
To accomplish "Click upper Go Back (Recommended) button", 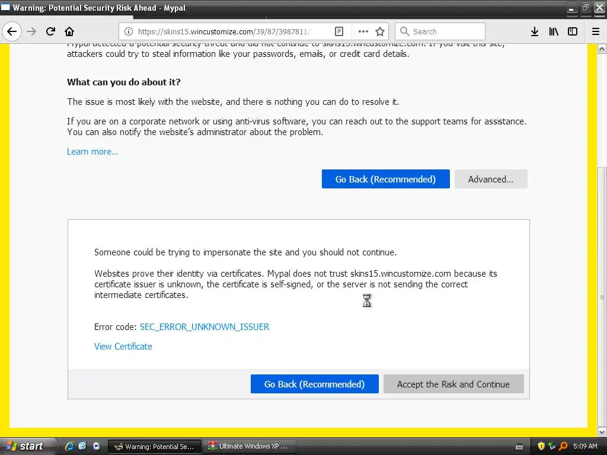I will pyautogui.click(x=385, y=179).
